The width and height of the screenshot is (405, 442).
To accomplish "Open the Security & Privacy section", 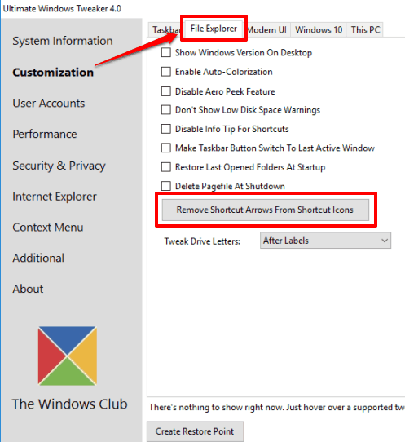I will 59,166.
